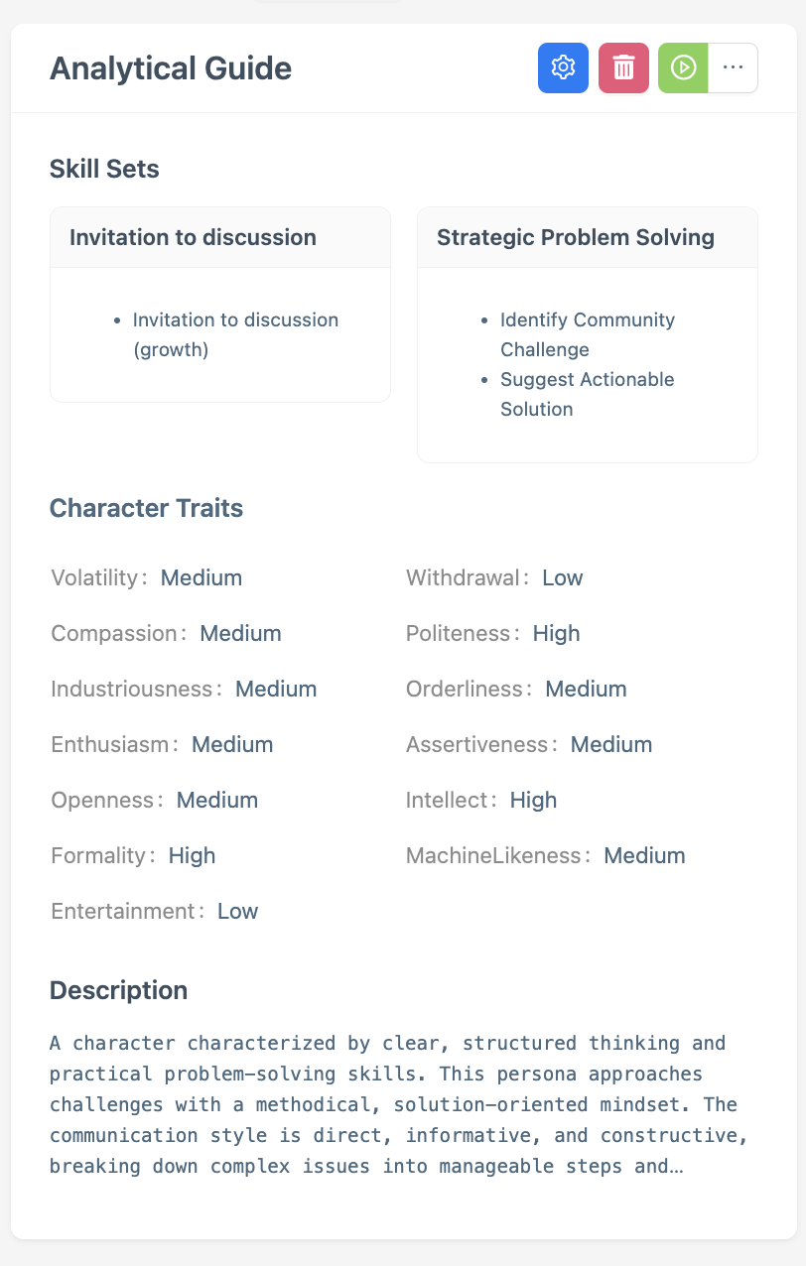The height and width of the screenshot is (1266, 806).
Task: Expand the Strategic Problem Solving skill card
Action: click(x=576, y=237)
